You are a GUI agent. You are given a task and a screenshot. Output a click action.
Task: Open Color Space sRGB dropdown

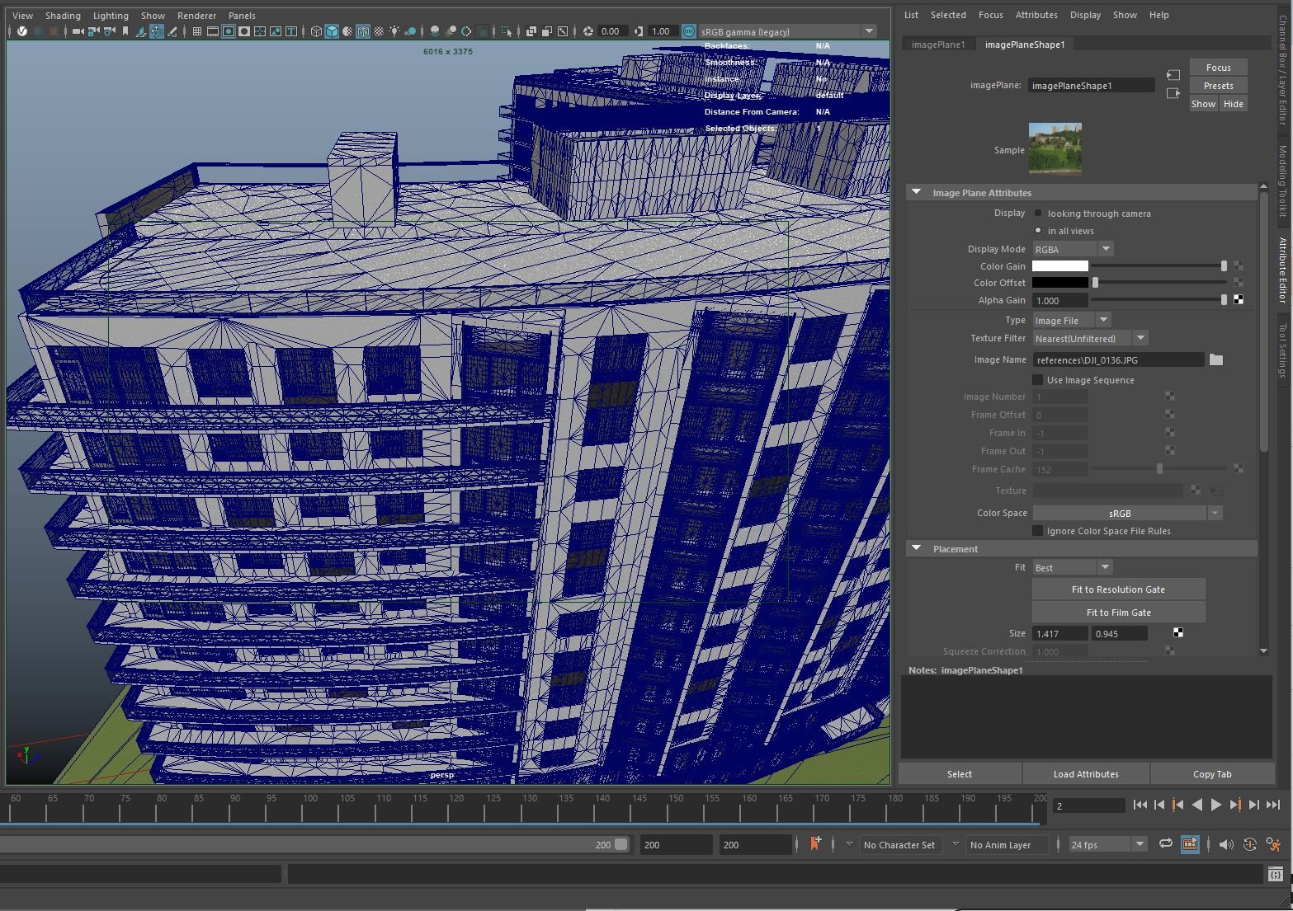[x=1127, y=513]
